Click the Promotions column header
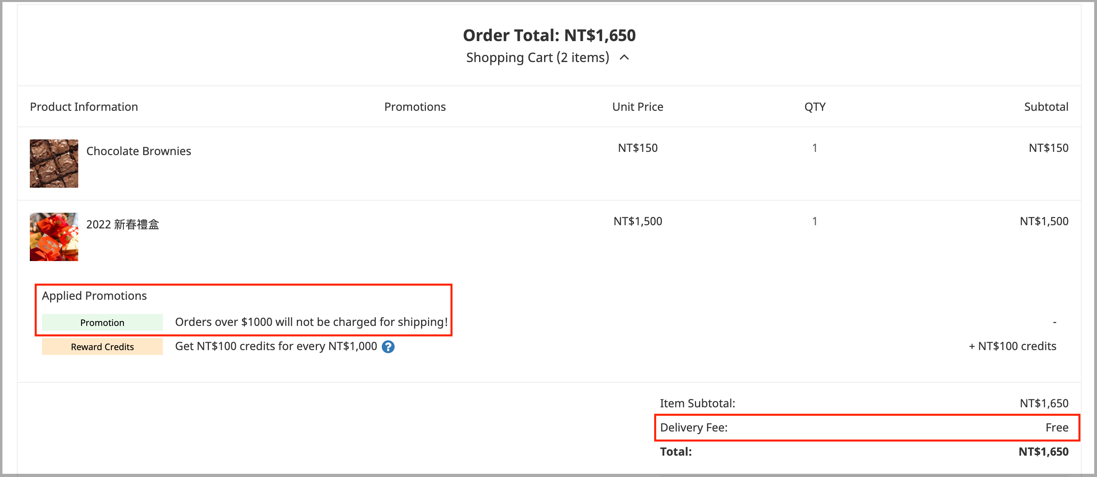This screenshot has width=1097, height=477. click(415, 107)
